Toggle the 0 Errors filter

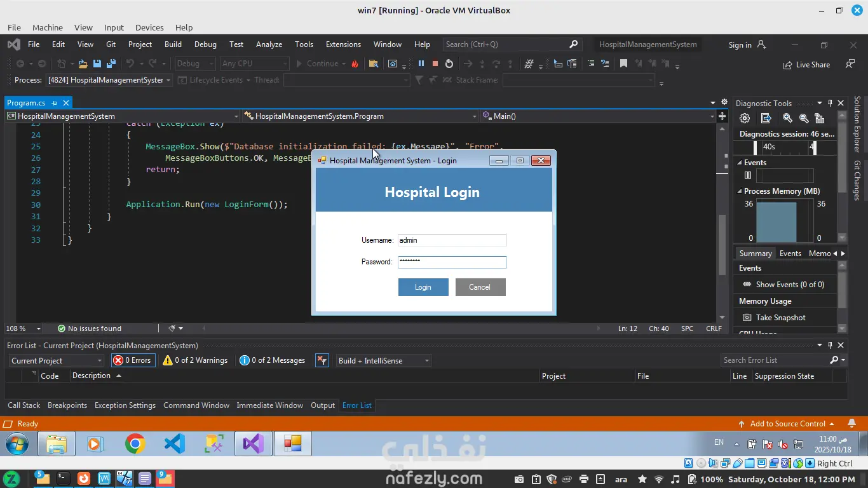tap(132, 360)
